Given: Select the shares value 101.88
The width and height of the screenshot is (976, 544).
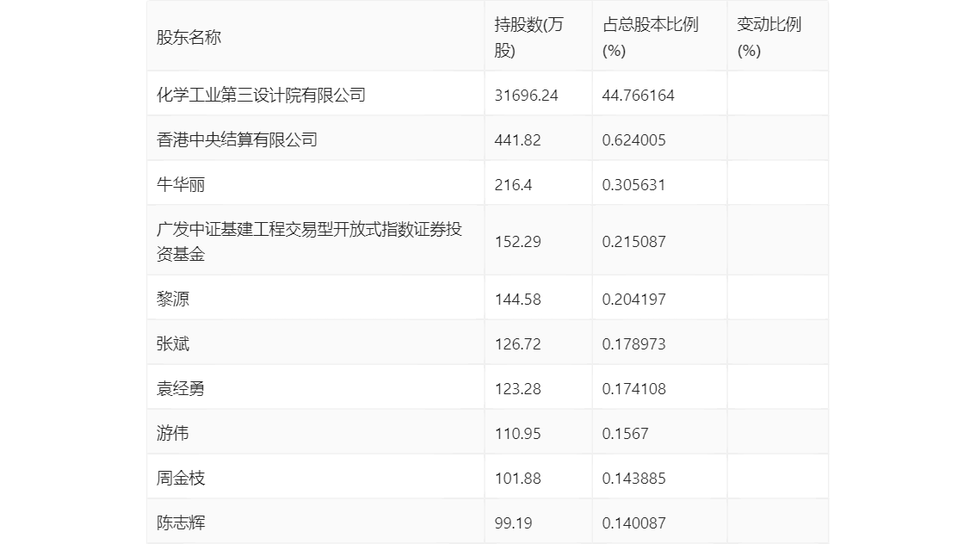Looking at the screenshot, I should (x=517, y=479).
